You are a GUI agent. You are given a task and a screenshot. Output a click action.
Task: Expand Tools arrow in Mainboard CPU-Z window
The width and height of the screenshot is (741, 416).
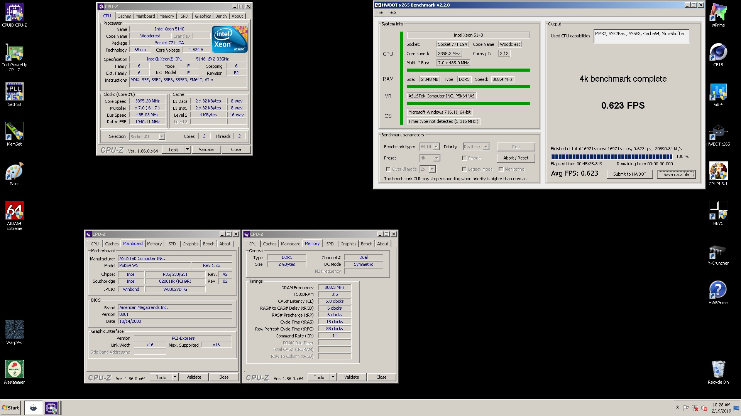pos(175,377)
